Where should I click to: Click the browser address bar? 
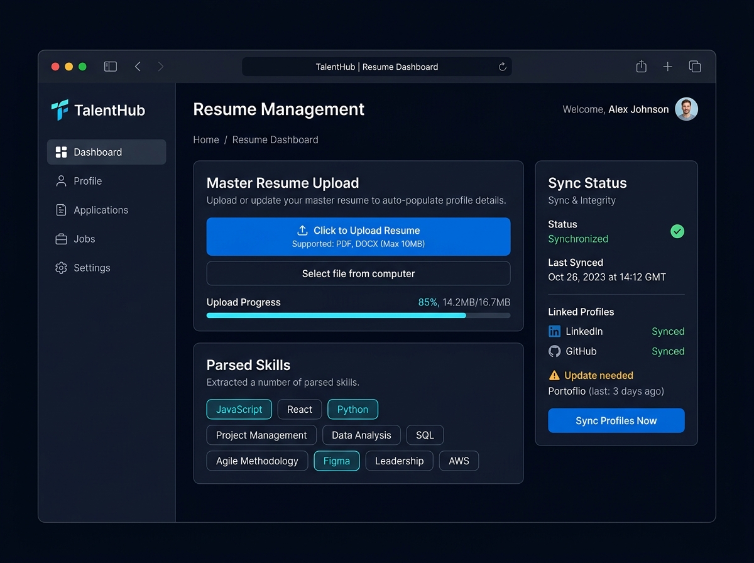click(x=377, y=67)
